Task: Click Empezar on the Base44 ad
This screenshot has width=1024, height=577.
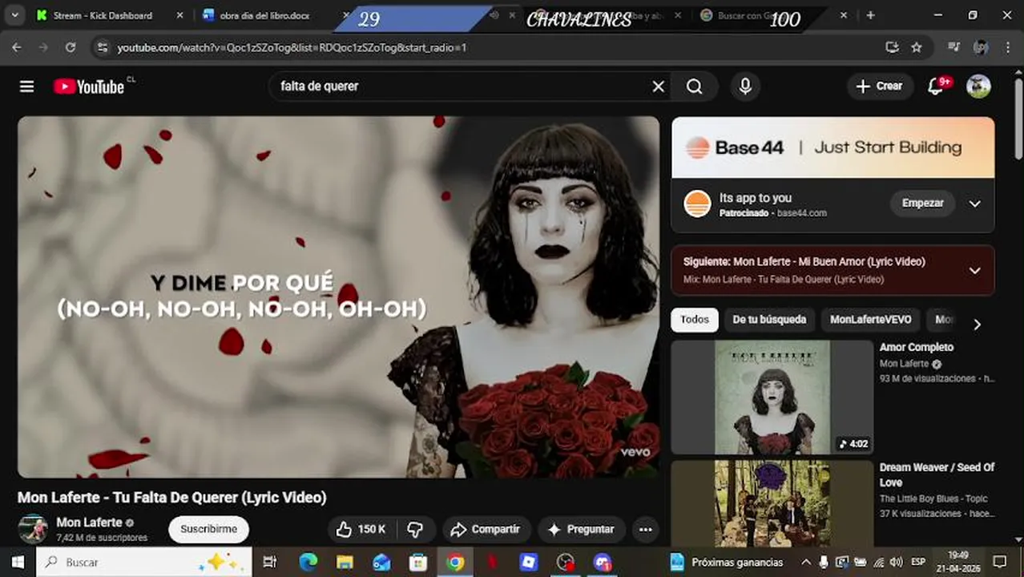Action: click(922, 204)
